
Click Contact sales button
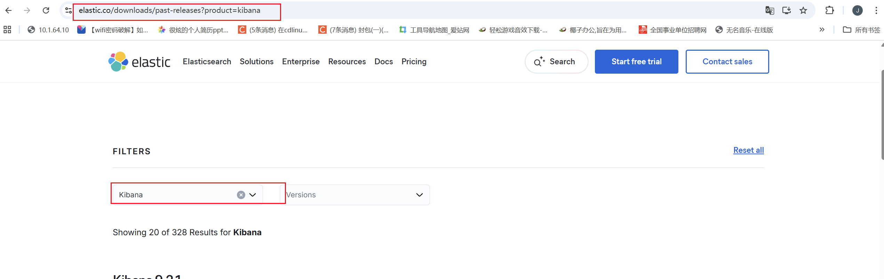[x=727, y=61]
